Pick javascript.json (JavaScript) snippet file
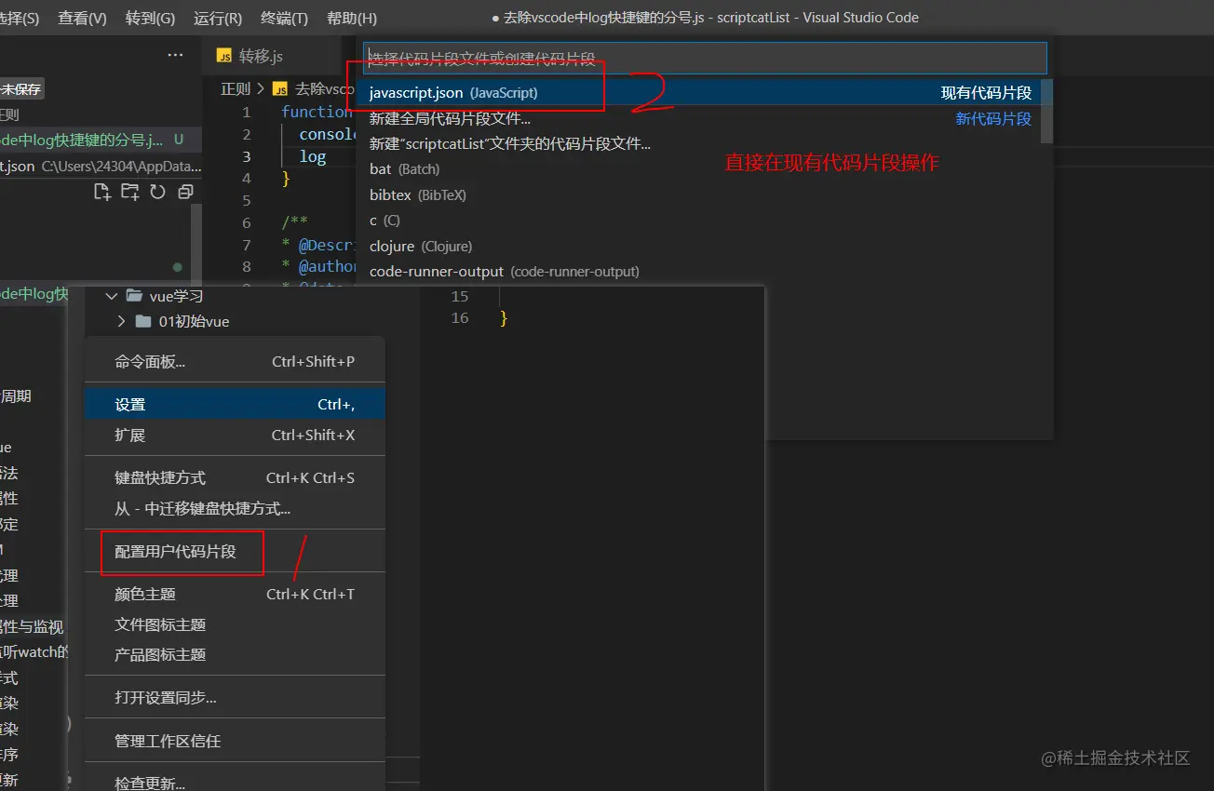The width and height of the screenshot is (1214, 791). [697, 93]
